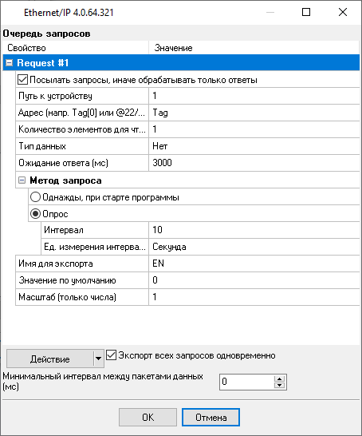Screen dimensions: 362x436
Task: Collapse the Request #1 node
Action: (9, 63)
